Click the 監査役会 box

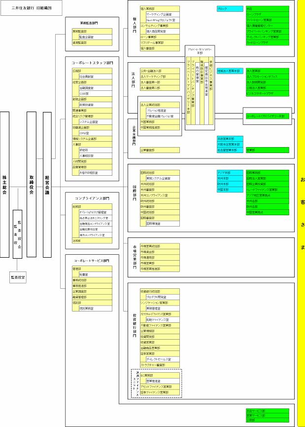pyautogui.click(x=17, y=234)
